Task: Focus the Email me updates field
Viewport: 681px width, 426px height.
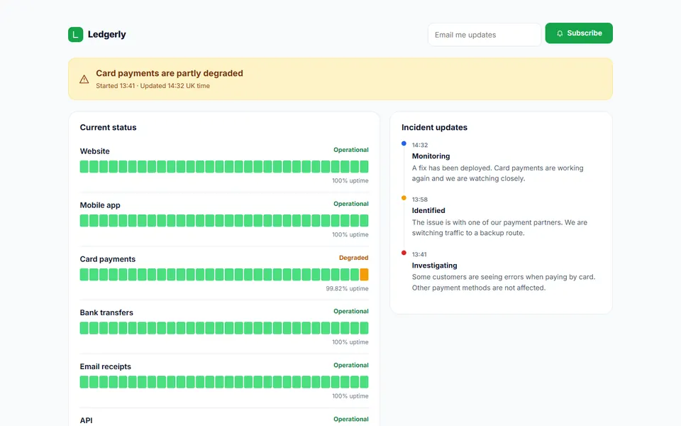Action: click(485, 35)
